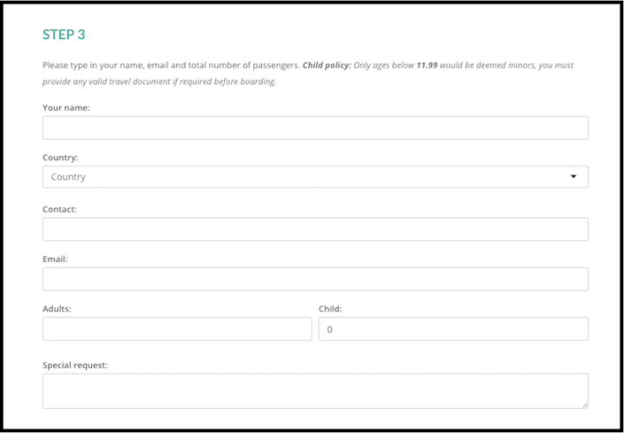Focus the Child field showing 0
Screen dimensions: 624x433
click(x=453, y=329)
